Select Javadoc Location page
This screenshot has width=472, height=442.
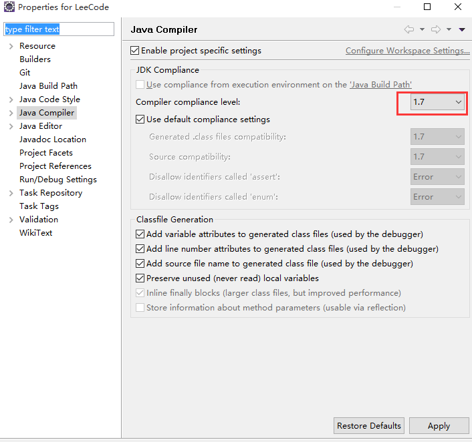pyautogui.click(x=53, y=140)
